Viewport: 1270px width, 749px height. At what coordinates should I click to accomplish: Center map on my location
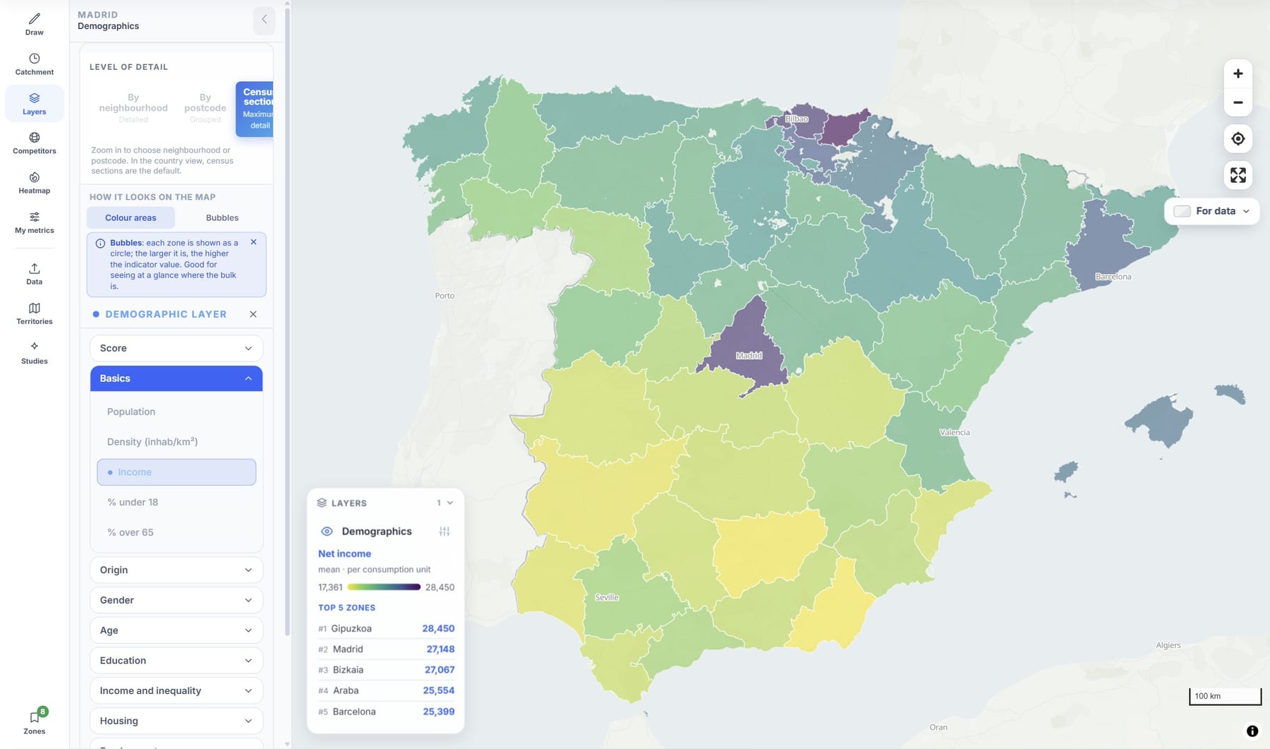1238,138
